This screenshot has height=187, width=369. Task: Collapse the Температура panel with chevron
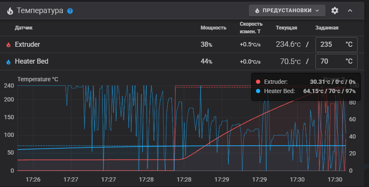pos(350,11)
